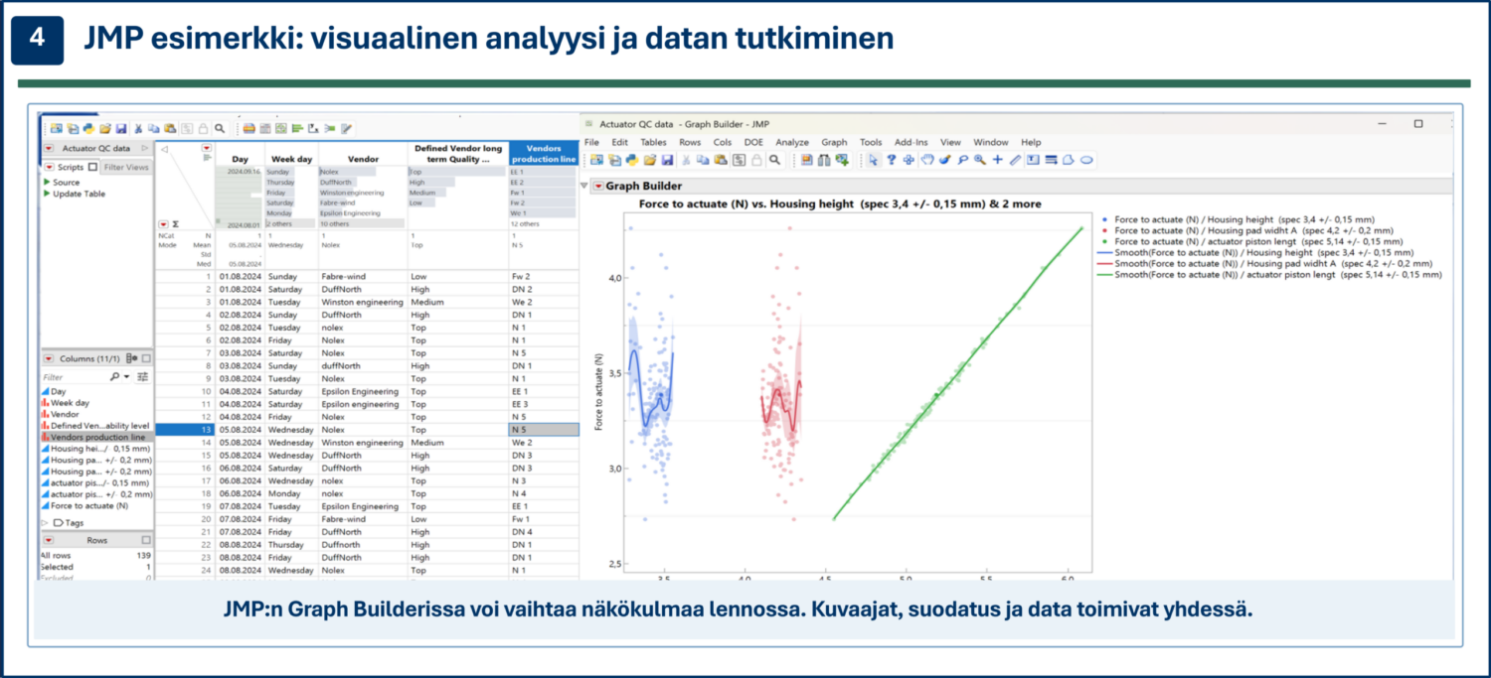Select the Week day column header
This screenshot has width=1491, height=678.
(291, 159)
